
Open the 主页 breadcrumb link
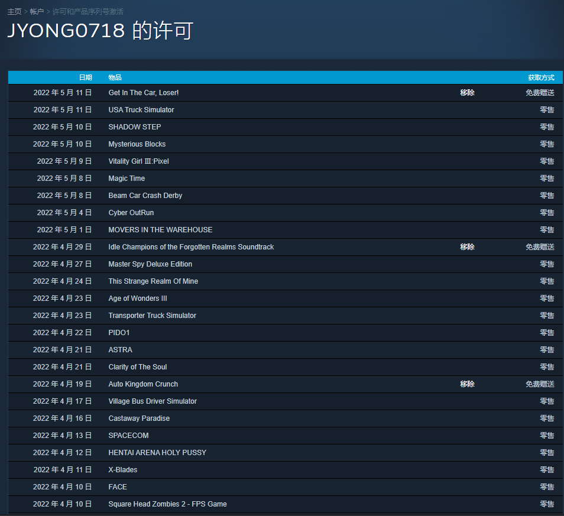tap(14, 11)
